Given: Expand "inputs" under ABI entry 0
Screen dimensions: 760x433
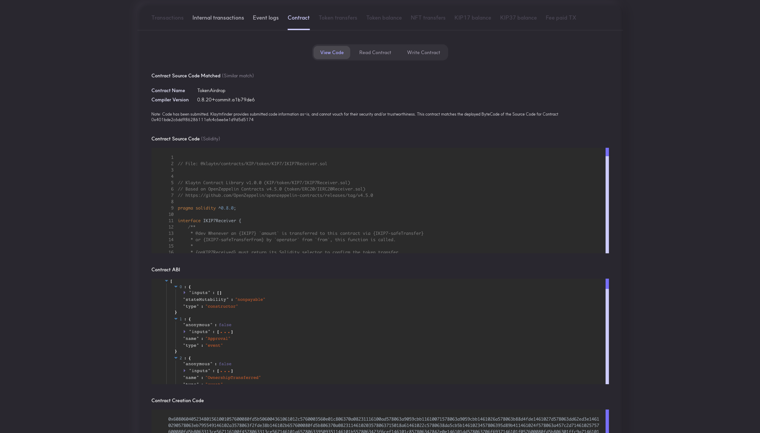Looking at the screenshot, I should pyautogui.click(x=185, y=293).
